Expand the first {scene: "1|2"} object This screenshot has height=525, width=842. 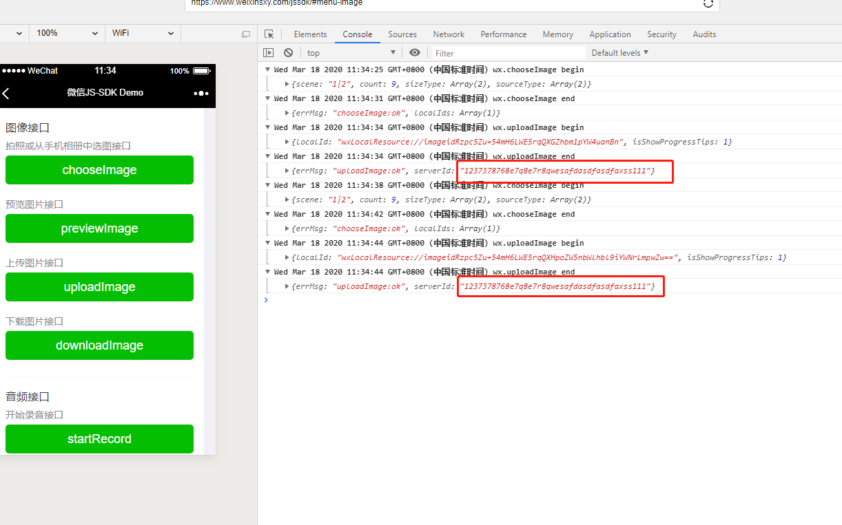point(287,84)
